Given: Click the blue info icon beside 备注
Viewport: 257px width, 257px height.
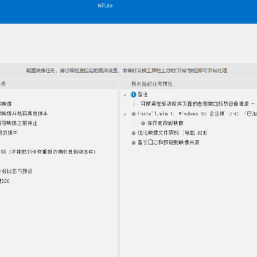Looking at the screenshot, I should point(133,94).
